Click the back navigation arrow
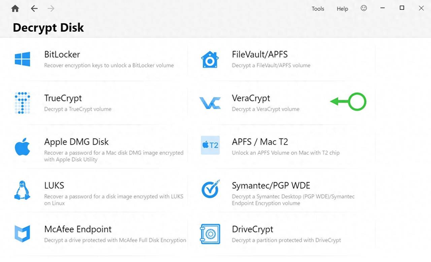This screenshot has width=431, height=262. 34,8
